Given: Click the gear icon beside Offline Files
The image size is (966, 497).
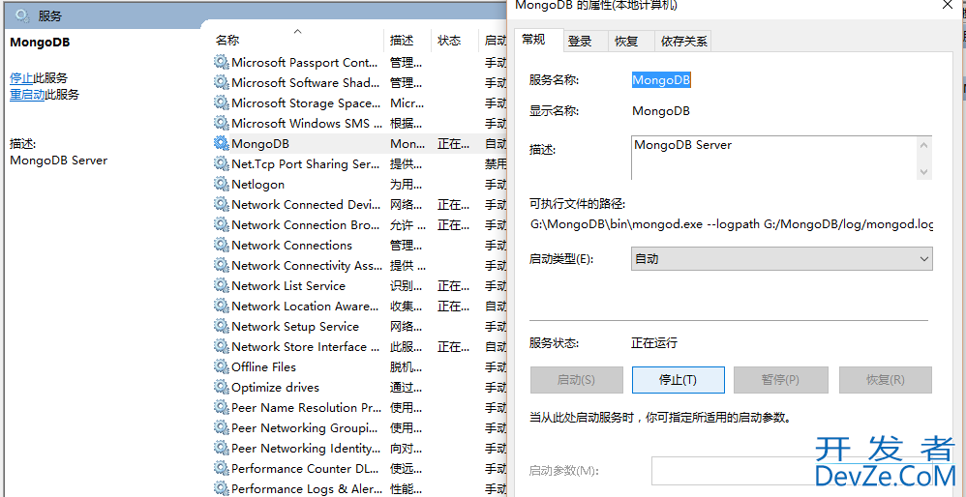Looking at the screenshot, I should 221,366.
